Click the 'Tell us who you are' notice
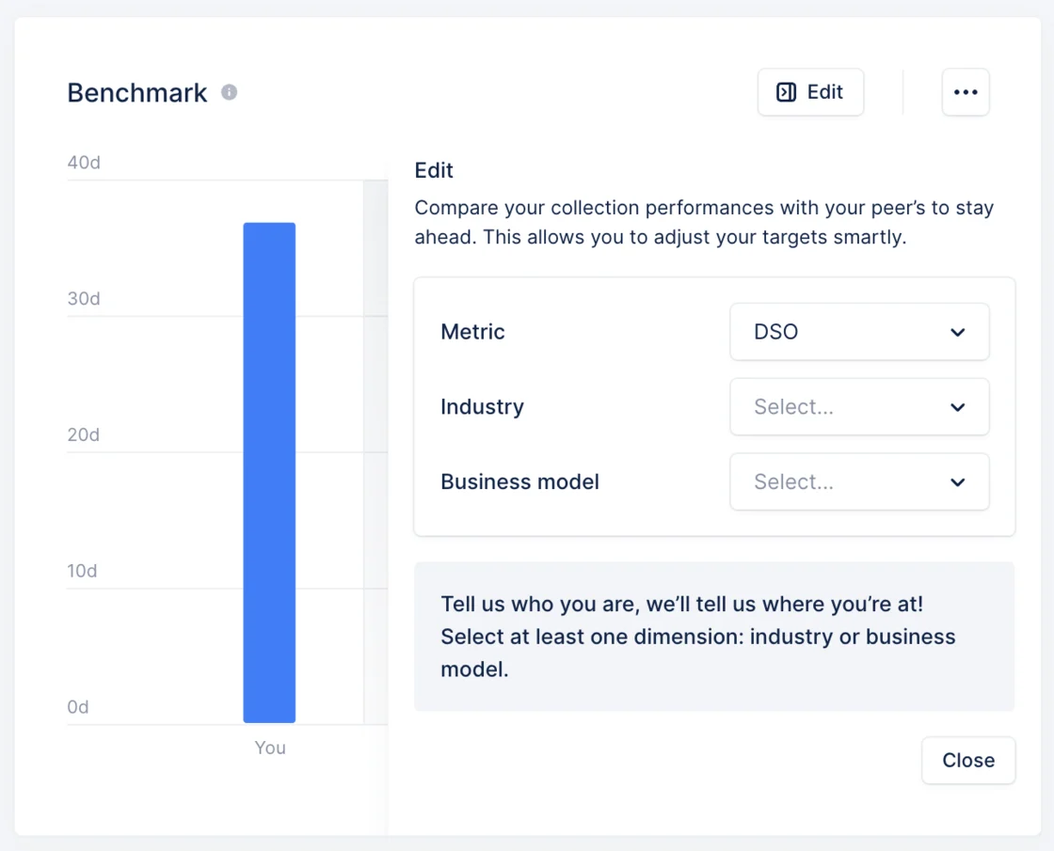Screen dimensions: 1054x851 point(714,637)
